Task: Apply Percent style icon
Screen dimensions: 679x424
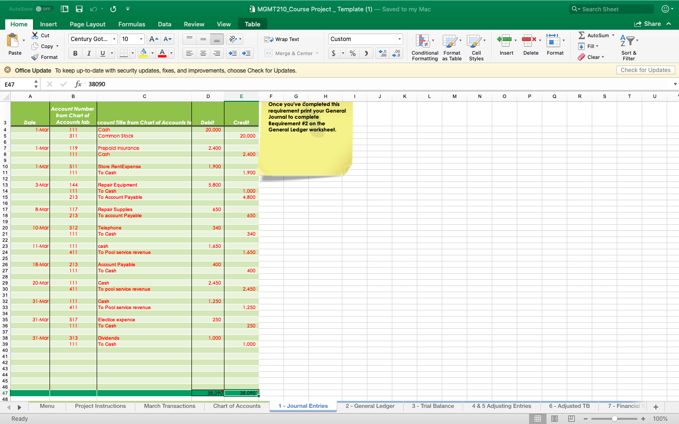Action: point(353,53)
